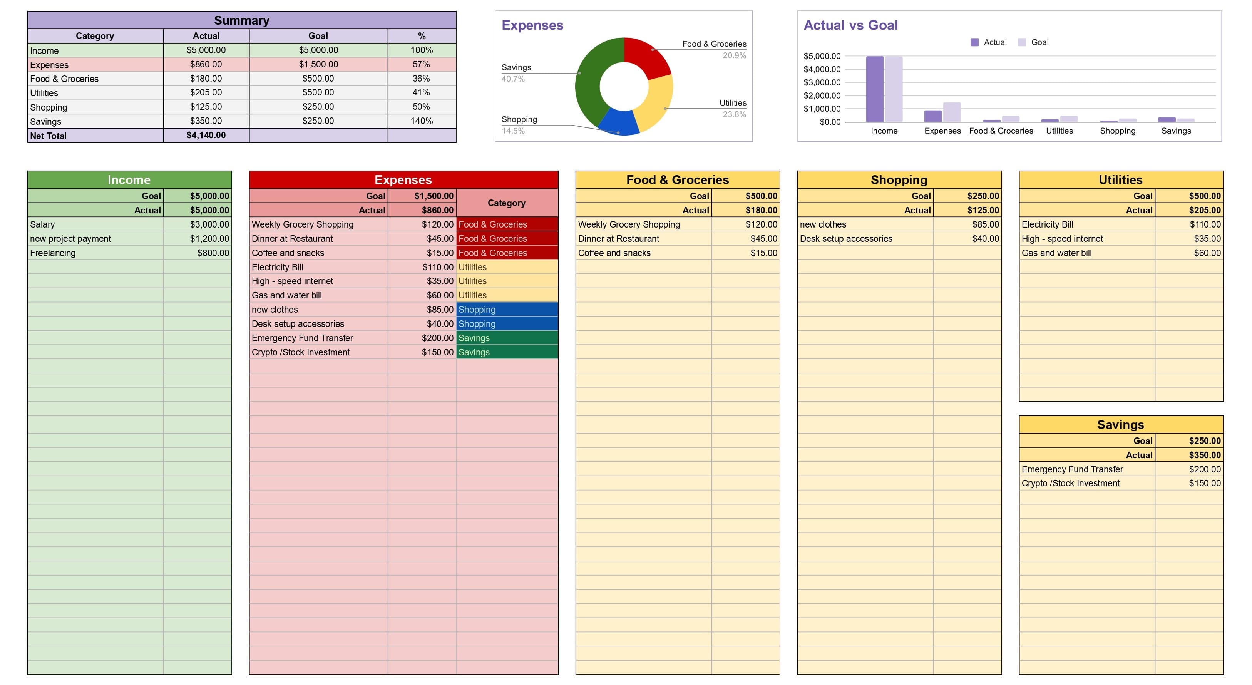Click the Goal legend swatch in bar chart
Viewport: 1252px width, 685px height.
[1022, 42]
